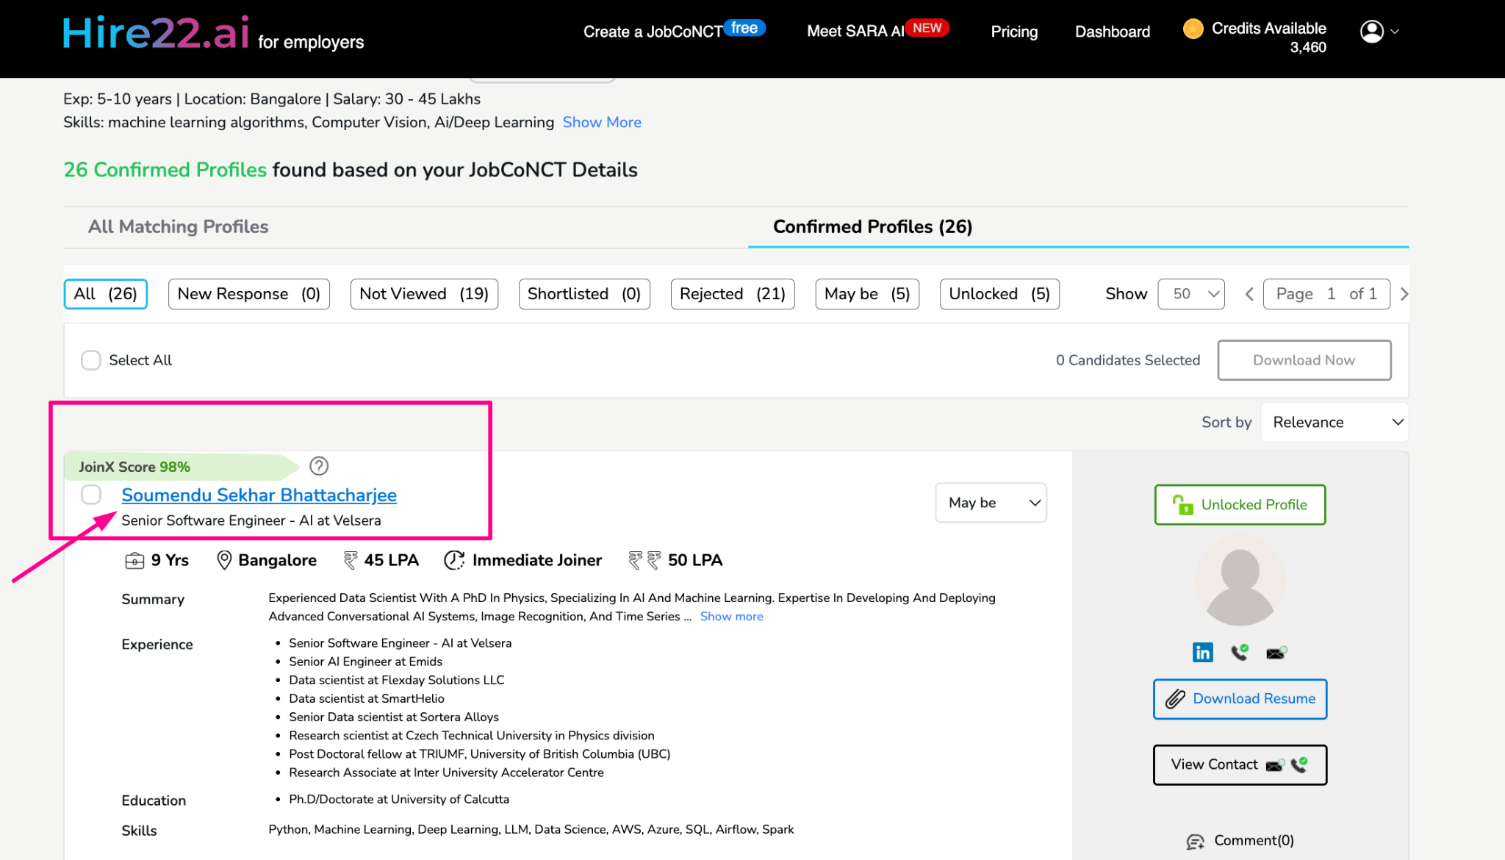
Task: Open the user account avatar icon
Action: click(x=1372, y=32)
